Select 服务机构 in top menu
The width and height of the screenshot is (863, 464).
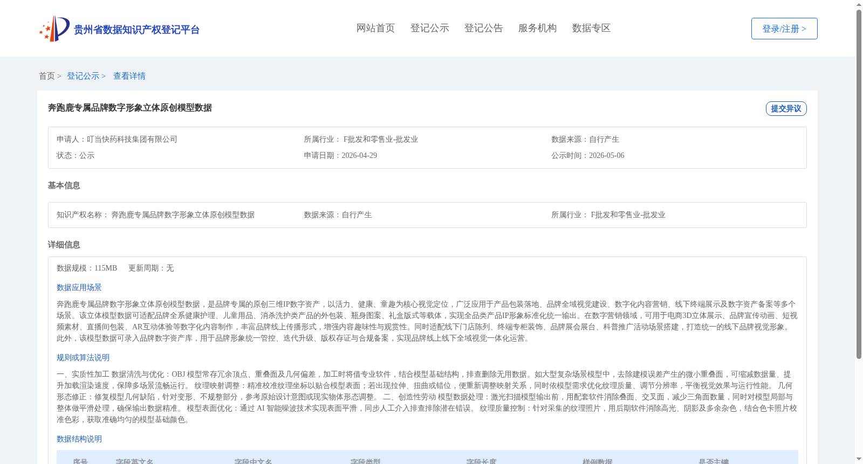(x=537, y=28)
